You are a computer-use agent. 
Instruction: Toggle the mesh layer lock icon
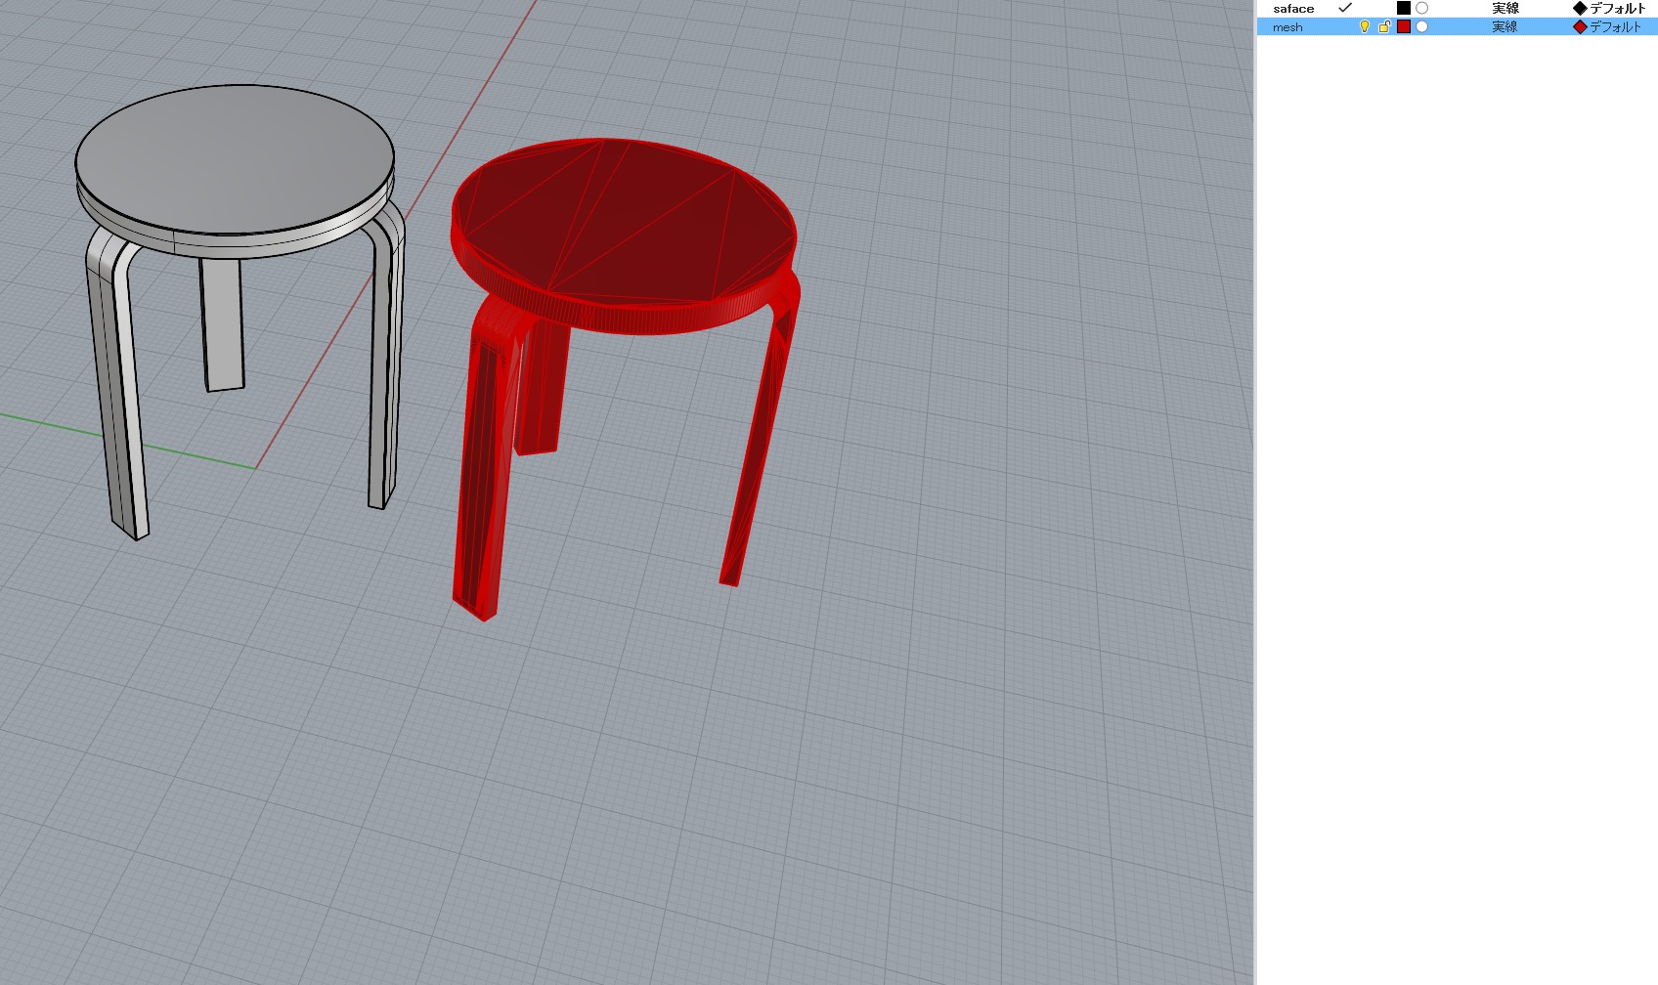1384,27
